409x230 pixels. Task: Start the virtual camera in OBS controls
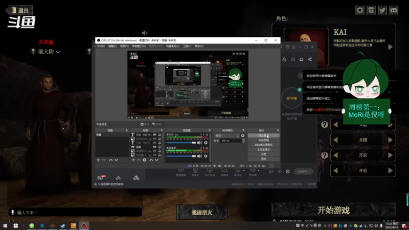click(263, 145)
